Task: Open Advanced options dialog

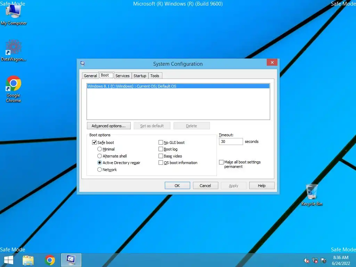Action: click(x=108, y=126)
